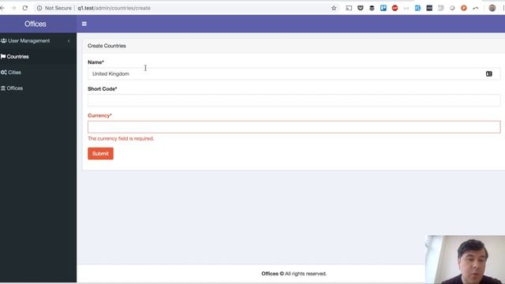
Task: Open the Pocket extension icon
Action: [x=361, y=8]
